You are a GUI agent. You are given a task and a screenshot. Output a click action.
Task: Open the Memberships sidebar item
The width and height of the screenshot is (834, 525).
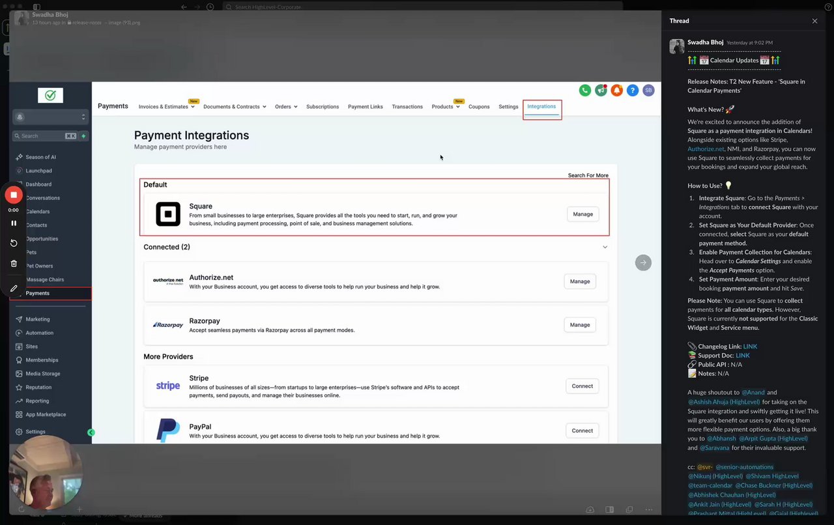coord(42,360)
